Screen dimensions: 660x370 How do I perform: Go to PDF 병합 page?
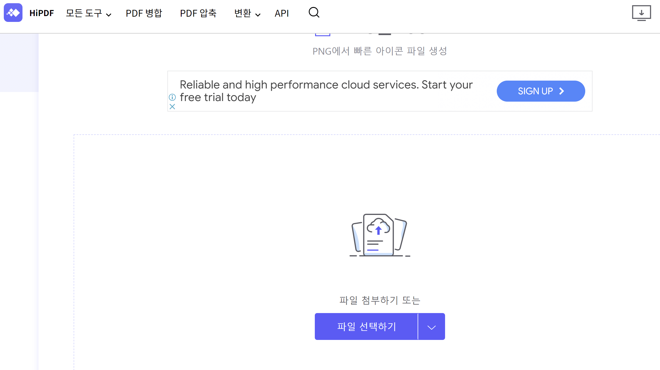coord(144,13)
